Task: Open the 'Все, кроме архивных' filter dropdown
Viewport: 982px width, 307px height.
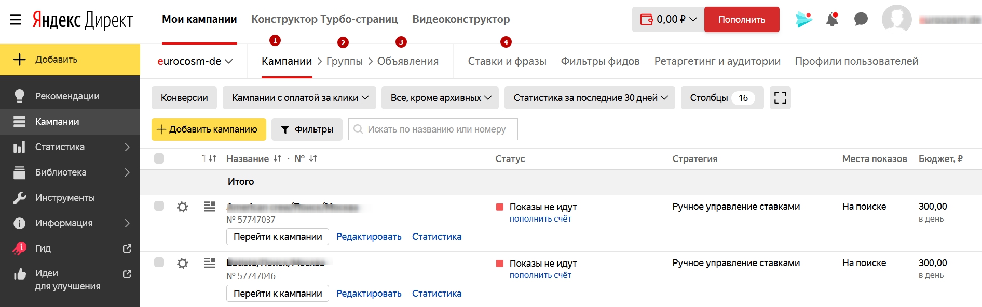Action: (x=440, y=98)
